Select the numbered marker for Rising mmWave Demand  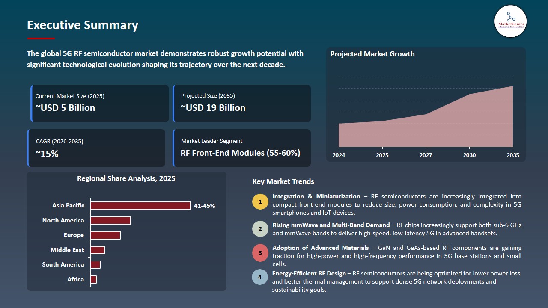(260, 228)
